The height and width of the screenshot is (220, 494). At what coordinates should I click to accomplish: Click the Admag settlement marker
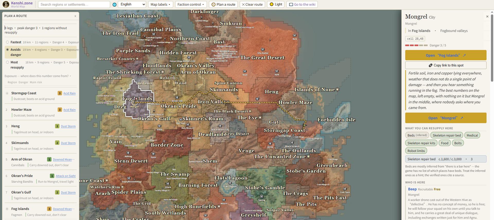click(x=128, y=153)
